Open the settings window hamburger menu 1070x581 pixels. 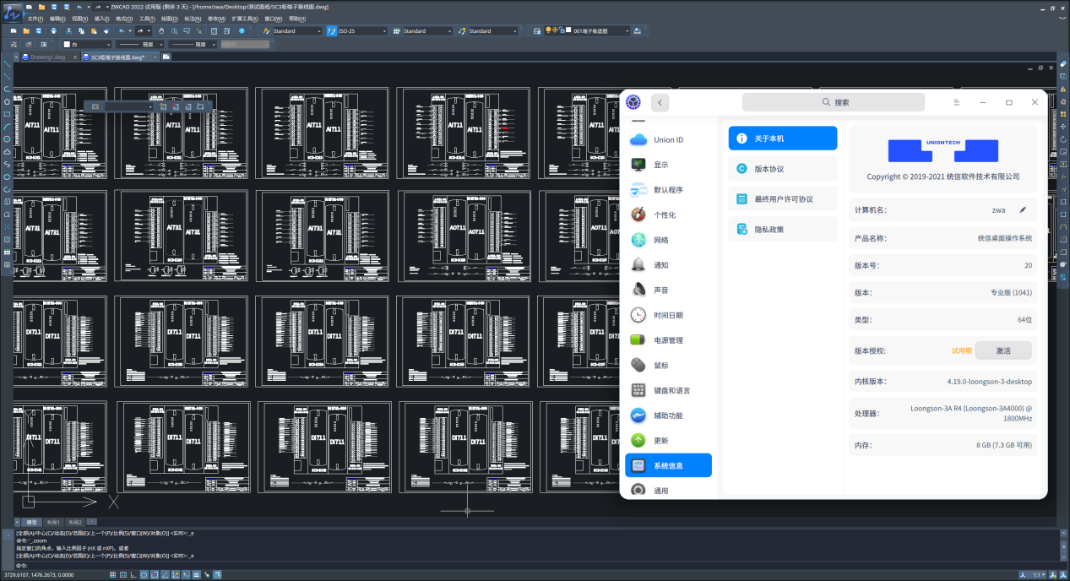956,102
